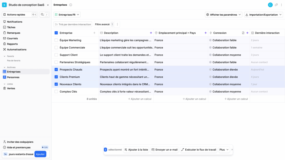Uncheck the Nouveaux Clients row checkbox
The height and width of the screenshot is (160, 285).
tap(56, 84)
